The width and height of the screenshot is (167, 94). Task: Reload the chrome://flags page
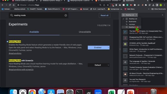pyautogui.click(x=10, y=5)
